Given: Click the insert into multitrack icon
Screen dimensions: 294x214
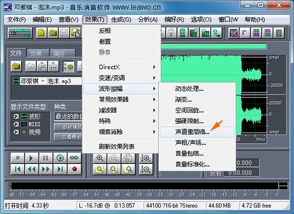Looking at the screenshot, I should (42, 66).
